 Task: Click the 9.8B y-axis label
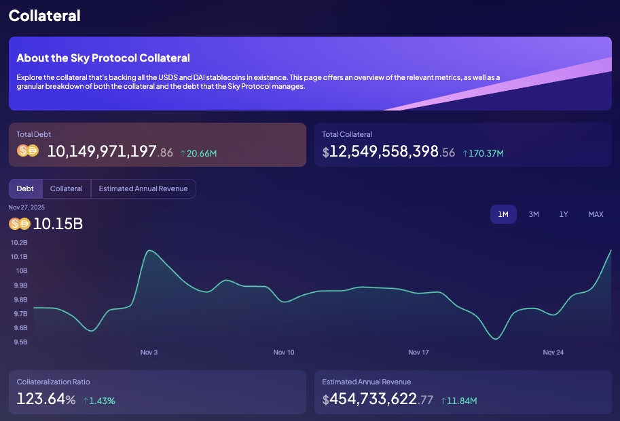[x=20, y=300]
